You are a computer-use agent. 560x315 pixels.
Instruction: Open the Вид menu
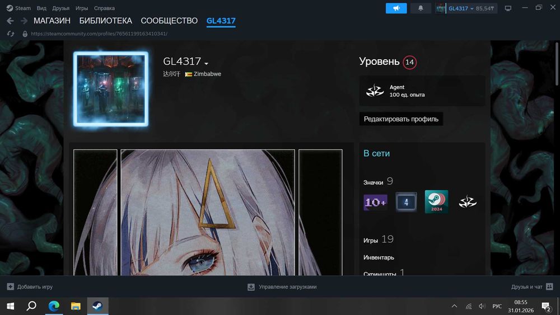pyautogui.click(x=41, y=8)
